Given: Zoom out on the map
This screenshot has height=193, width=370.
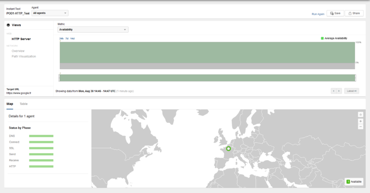Looking at the screenshot, I should coord(360,127).
